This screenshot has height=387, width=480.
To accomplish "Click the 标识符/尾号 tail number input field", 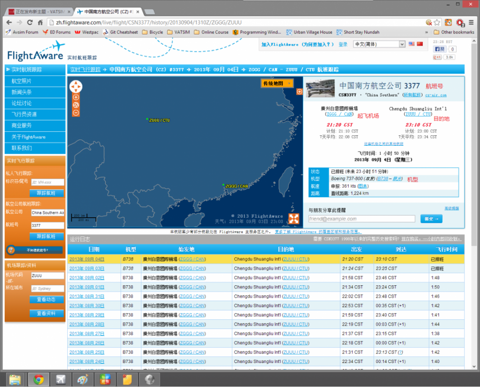I will point(48,182).
